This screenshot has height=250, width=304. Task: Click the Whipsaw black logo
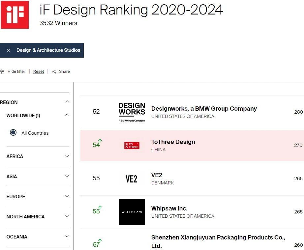click(132, 212)
